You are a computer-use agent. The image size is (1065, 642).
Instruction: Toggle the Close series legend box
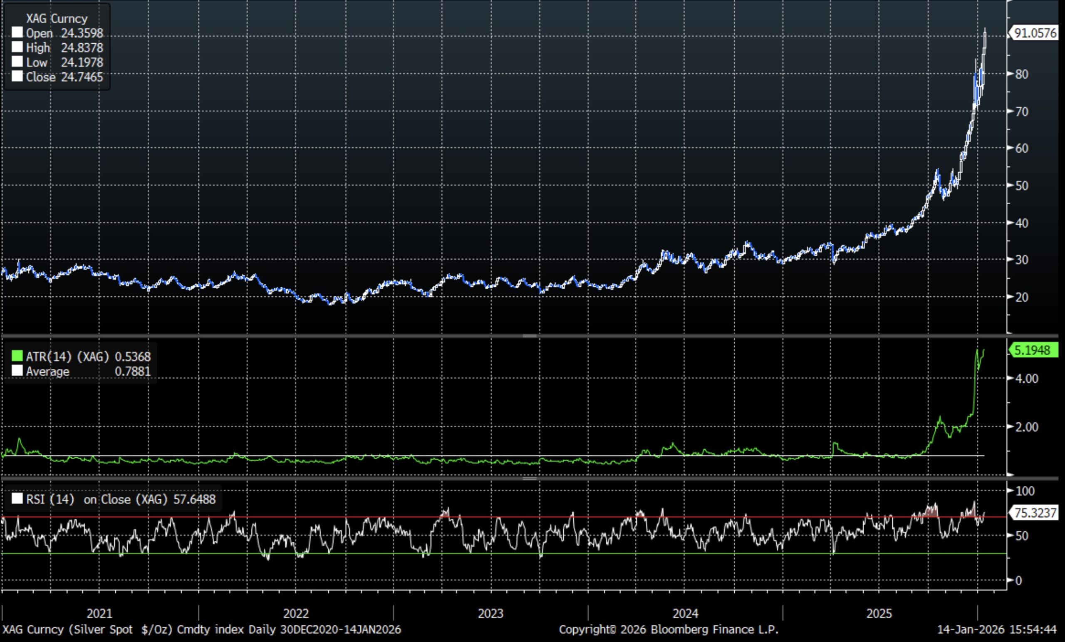[17, 77]
